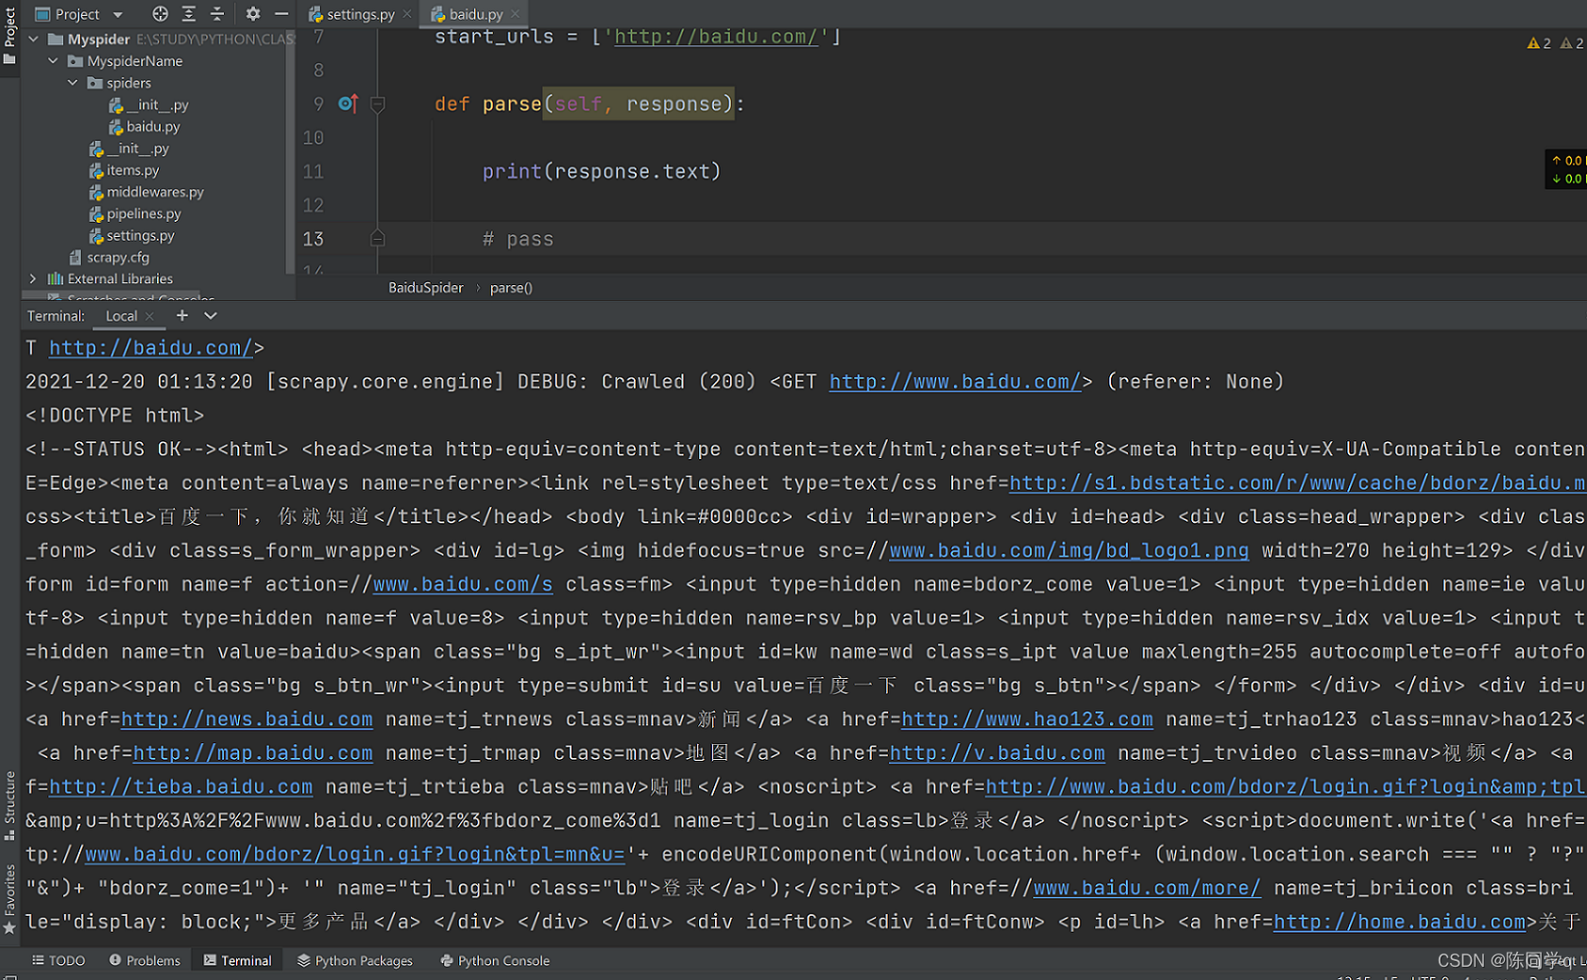Toggle the Project side tool button

tap(9, 34)
